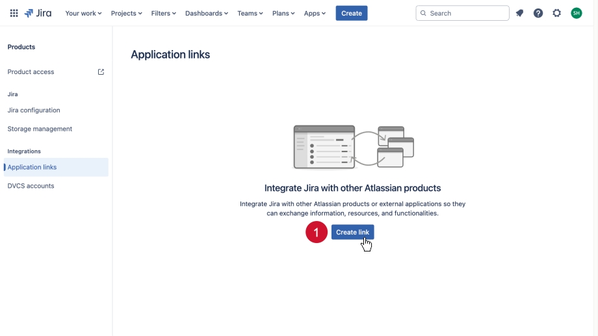The image size is (598, 336).
Task: Open Storage management in sidebar
Action: click(56, 129)
